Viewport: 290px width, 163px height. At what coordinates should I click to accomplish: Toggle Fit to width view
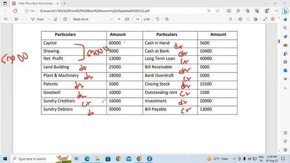click(127, 19)
